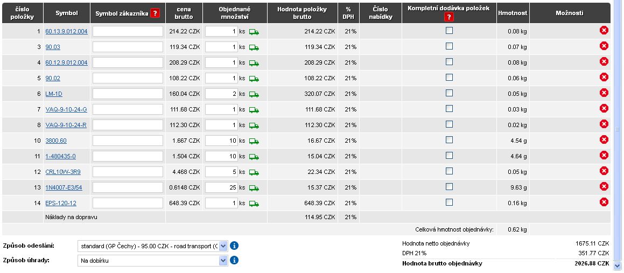Expand the Způsob úhrady payment dropdown
This screenshot has width=624, height=273.
[223, 261]
